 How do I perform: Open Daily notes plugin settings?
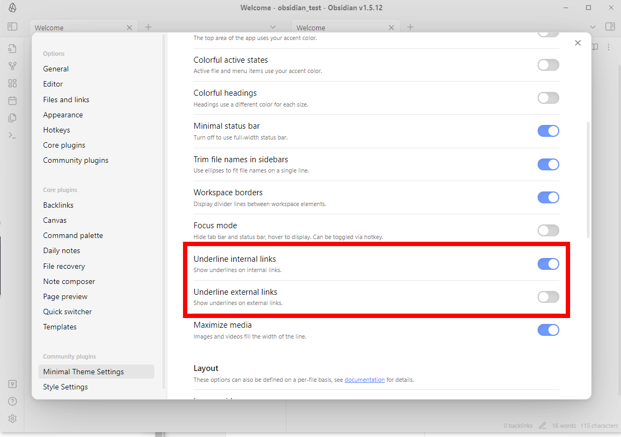click(x=96, y=251)
